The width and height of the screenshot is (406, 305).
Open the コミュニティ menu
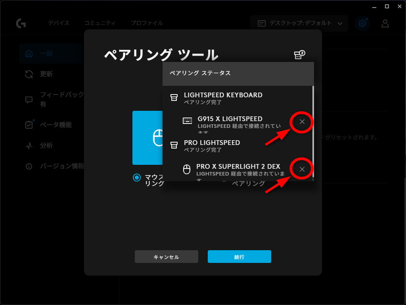click(100, 23)
